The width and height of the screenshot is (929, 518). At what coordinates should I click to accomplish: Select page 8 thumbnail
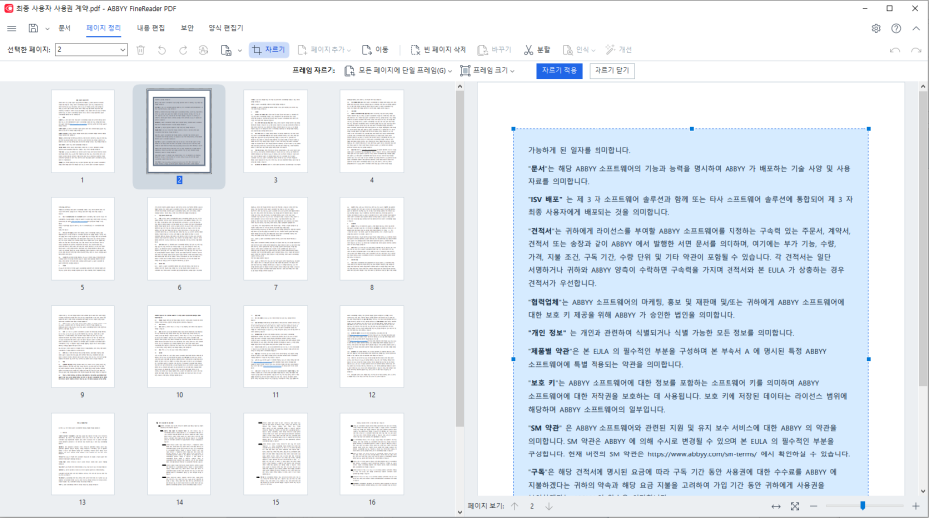372,239
